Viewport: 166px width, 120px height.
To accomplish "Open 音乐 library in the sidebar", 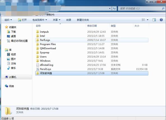I will (x=11, y=68).
